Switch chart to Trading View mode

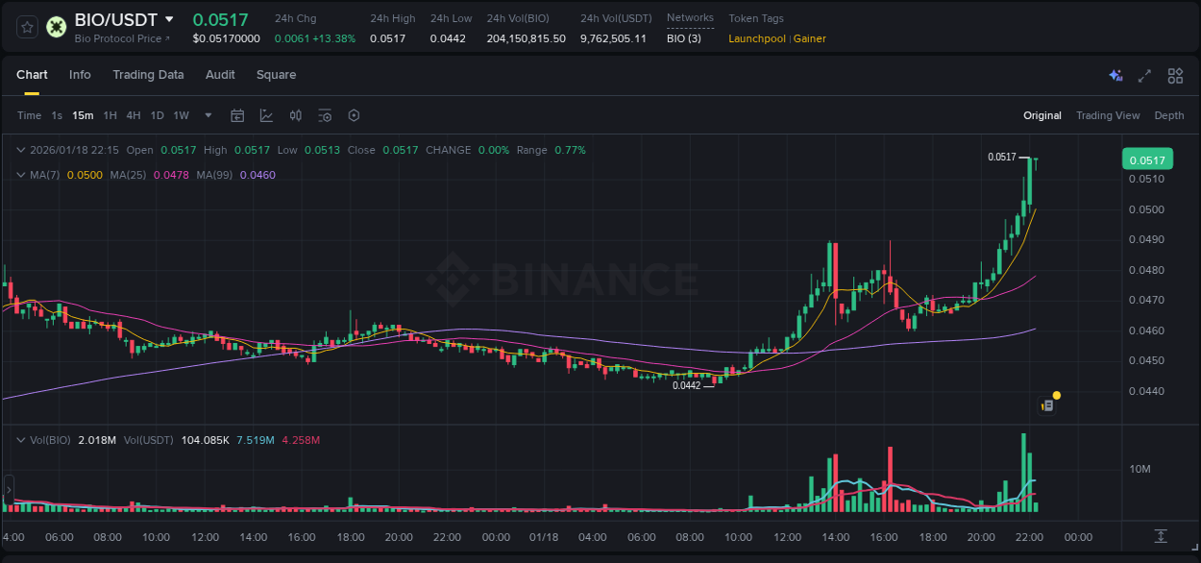(1108, 115)
